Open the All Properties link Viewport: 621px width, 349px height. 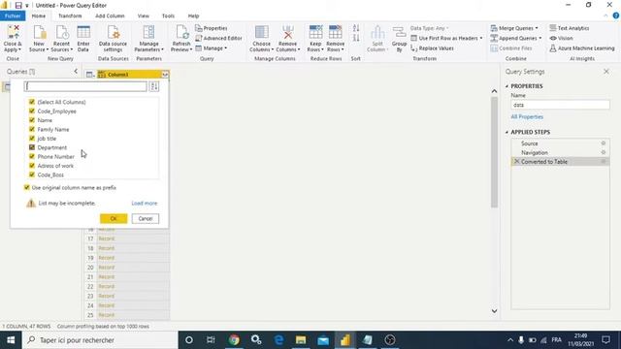(x=527, y=116)
